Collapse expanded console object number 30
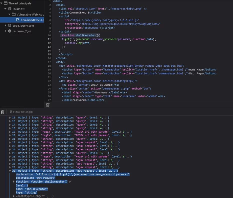233x198 pixels. point(10,171)
